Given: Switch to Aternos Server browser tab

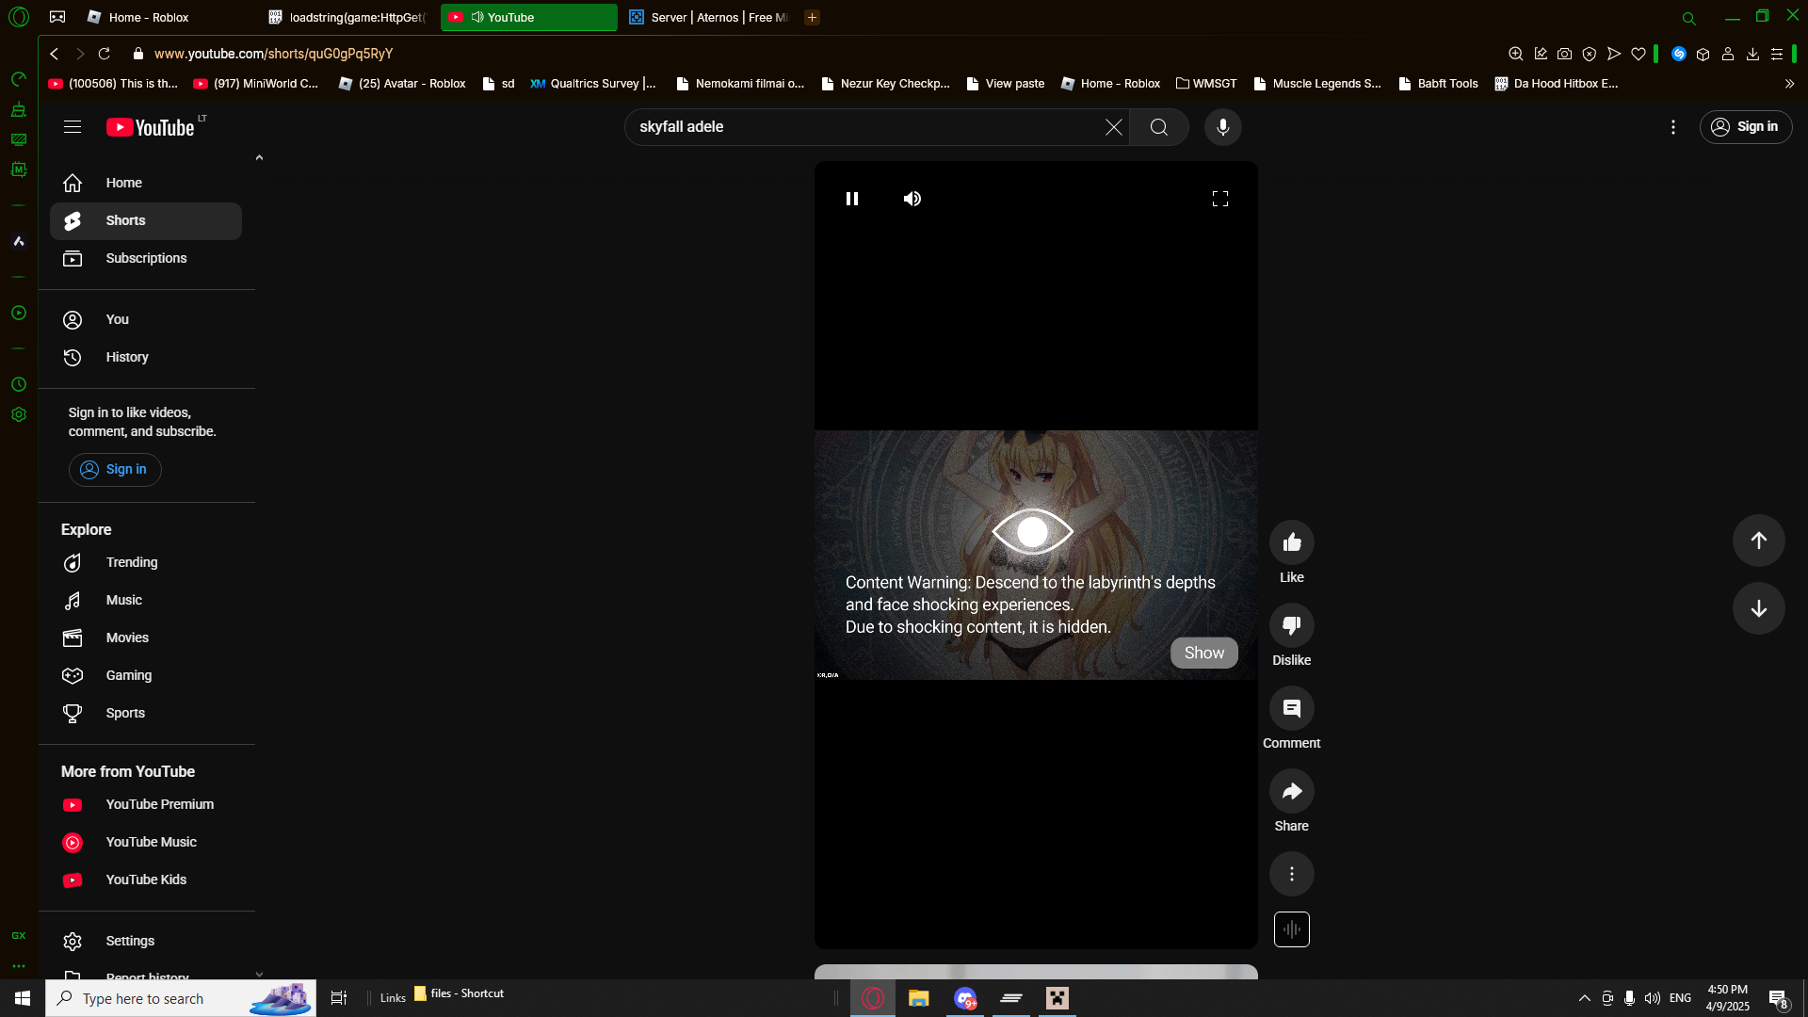Looking at the screenshot, I should (711, 18).
